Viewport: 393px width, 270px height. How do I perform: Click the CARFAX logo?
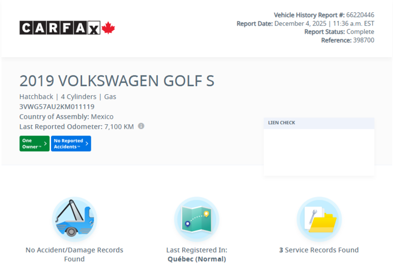(60, 28)
